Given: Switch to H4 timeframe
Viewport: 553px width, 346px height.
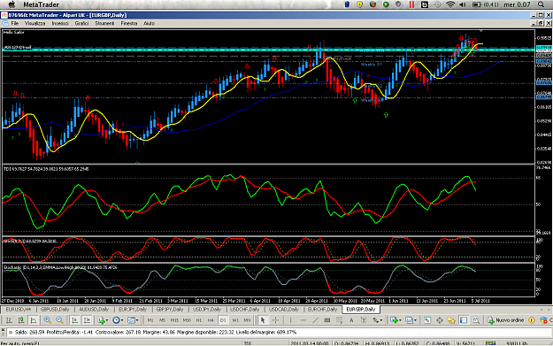Looking at the screenshot, I should pyautogui.click(x=211, y=320).
